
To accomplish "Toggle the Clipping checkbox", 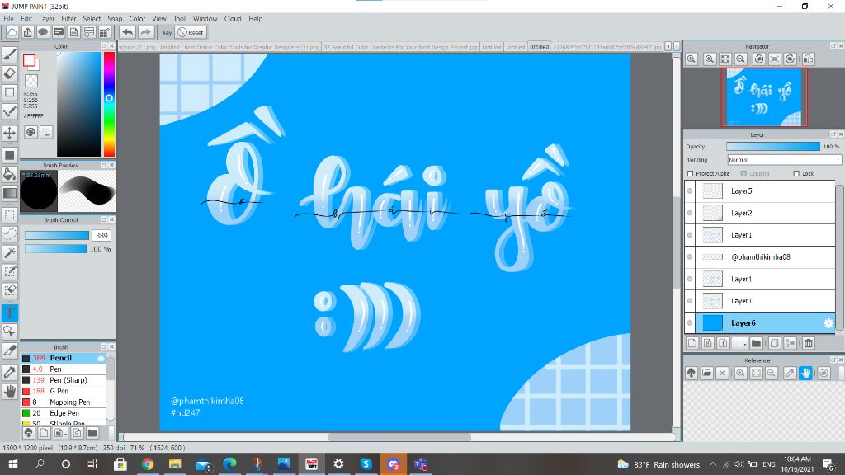I will pos(744,173).
